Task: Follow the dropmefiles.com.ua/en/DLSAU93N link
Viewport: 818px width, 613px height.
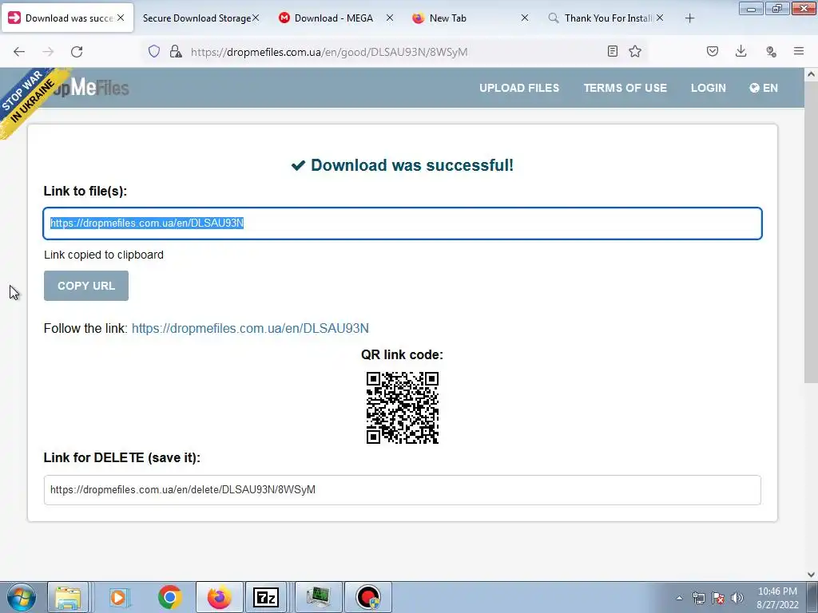Action: click(x=250, y=328)
